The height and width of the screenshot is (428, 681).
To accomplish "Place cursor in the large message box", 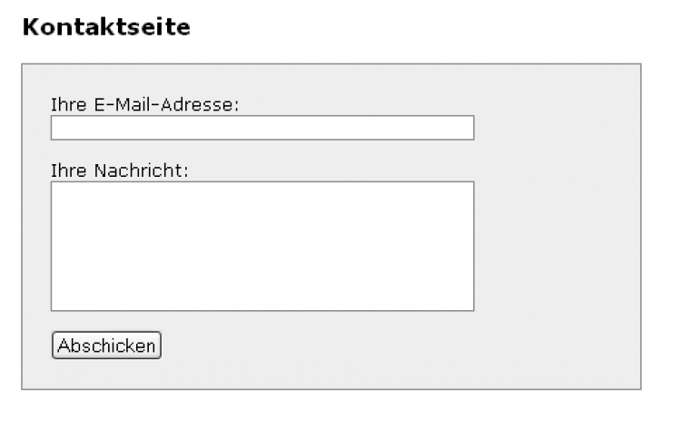I will tap(262, 246).
